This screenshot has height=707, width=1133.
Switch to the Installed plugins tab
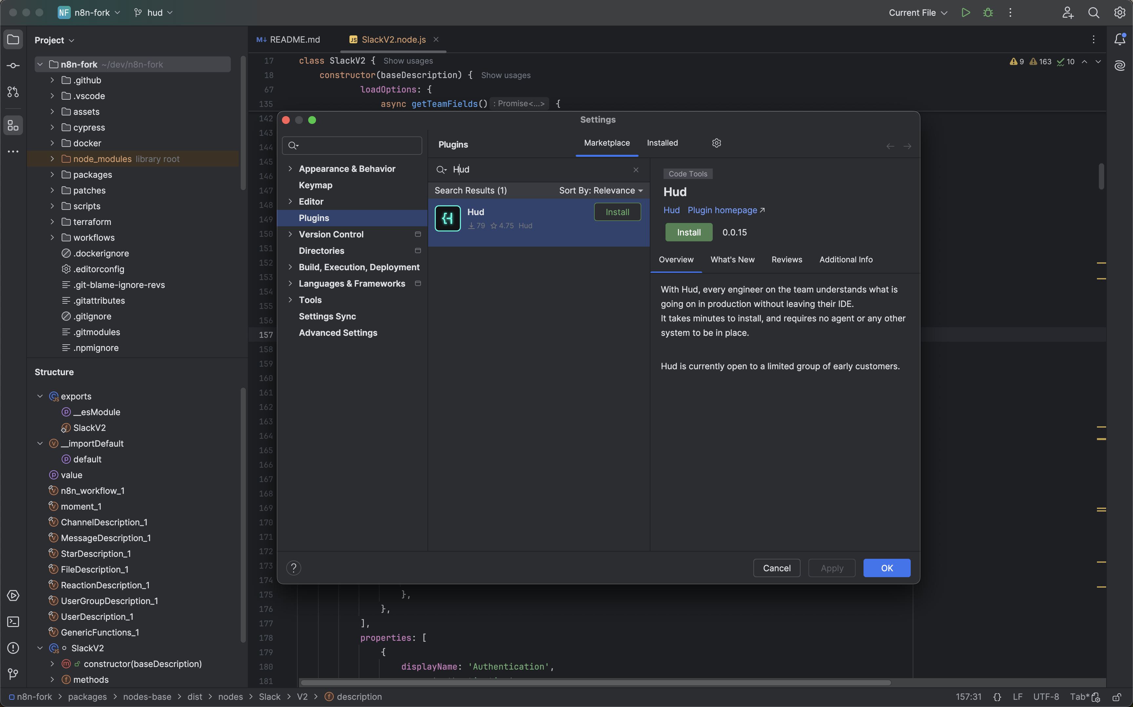click(x=662, y=143)
